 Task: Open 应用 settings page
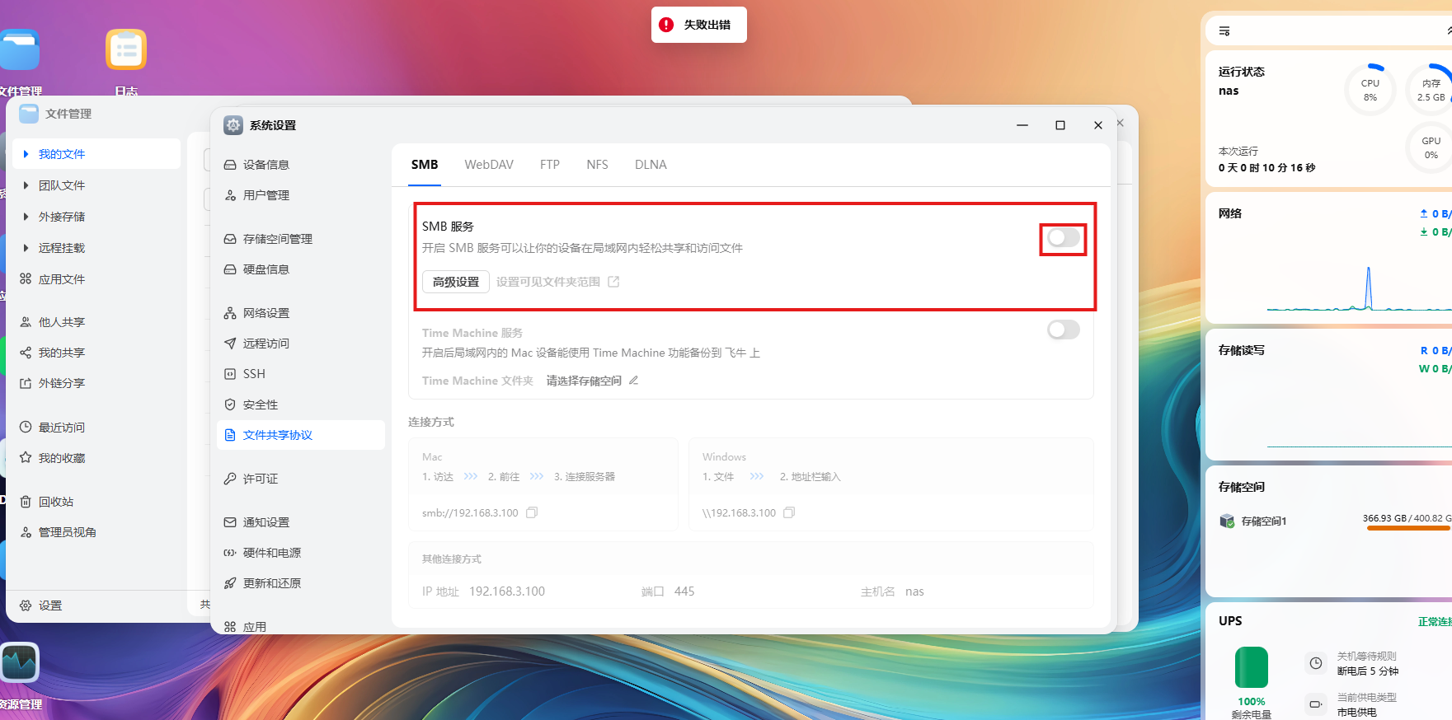click(x=301, y=626)
